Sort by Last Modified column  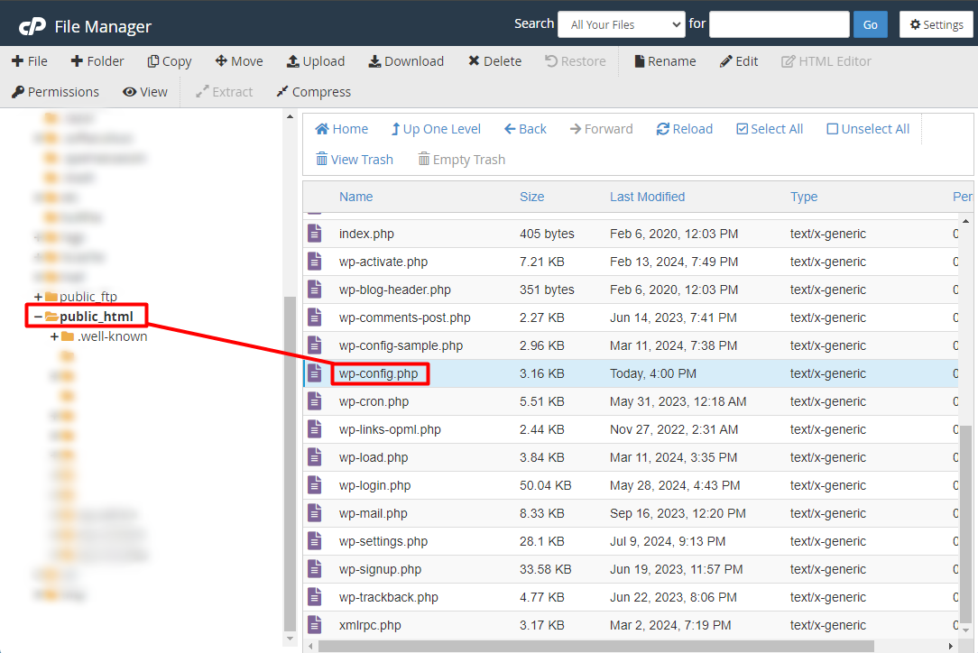pyautogui.click(x=648, y=198)
